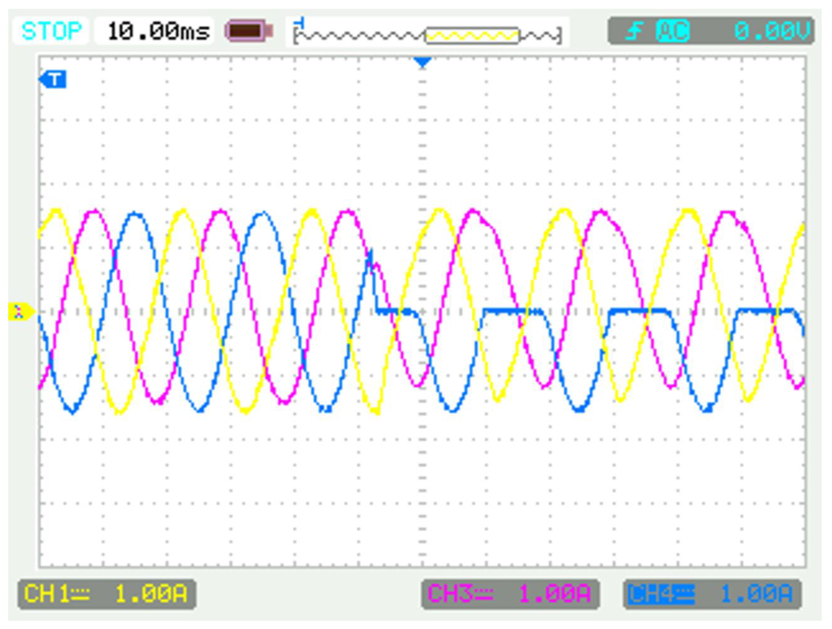Select the CH3 1.00A channel label
832x629 pixels.
tap(510, 594)
